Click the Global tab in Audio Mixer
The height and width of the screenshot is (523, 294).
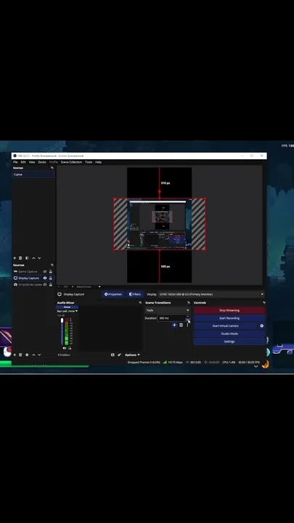click(x=67, y=307)
